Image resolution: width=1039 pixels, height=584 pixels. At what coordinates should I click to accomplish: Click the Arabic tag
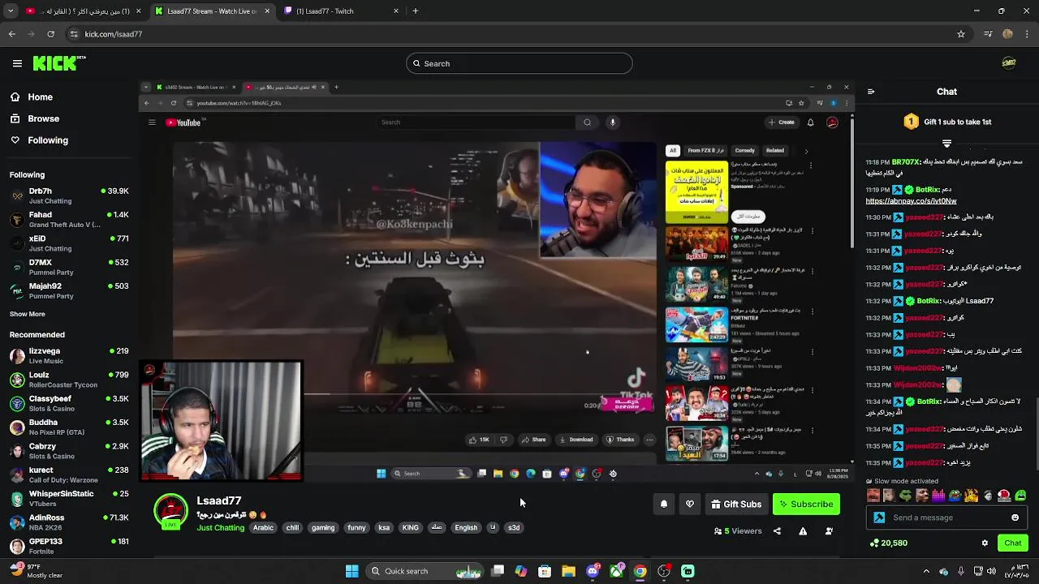(x=263, y=527)
